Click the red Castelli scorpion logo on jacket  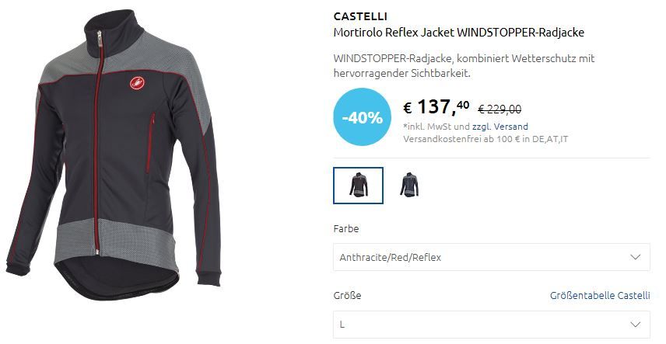[x=137, y=83]
